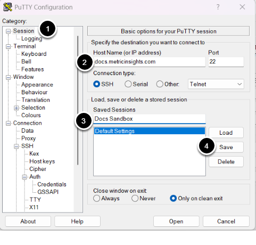Image resolution: width=256 pixels, height=245 pixels.
Task: Open Bell settings category
Action: tap(26, 61)
